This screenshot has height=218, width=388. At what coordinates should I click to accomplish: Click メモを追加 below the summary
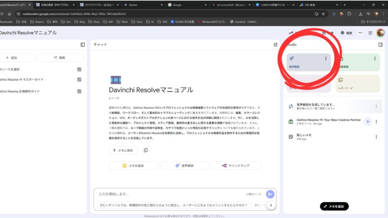(134, 166)
